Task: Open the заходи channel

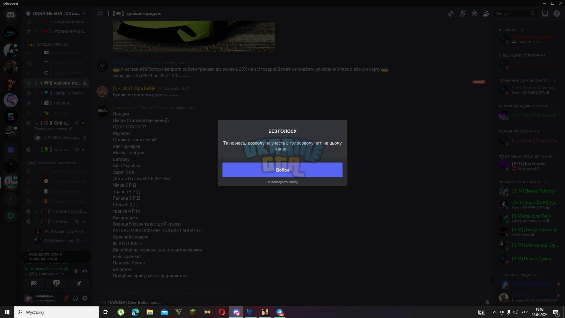Action: (56, 113)
